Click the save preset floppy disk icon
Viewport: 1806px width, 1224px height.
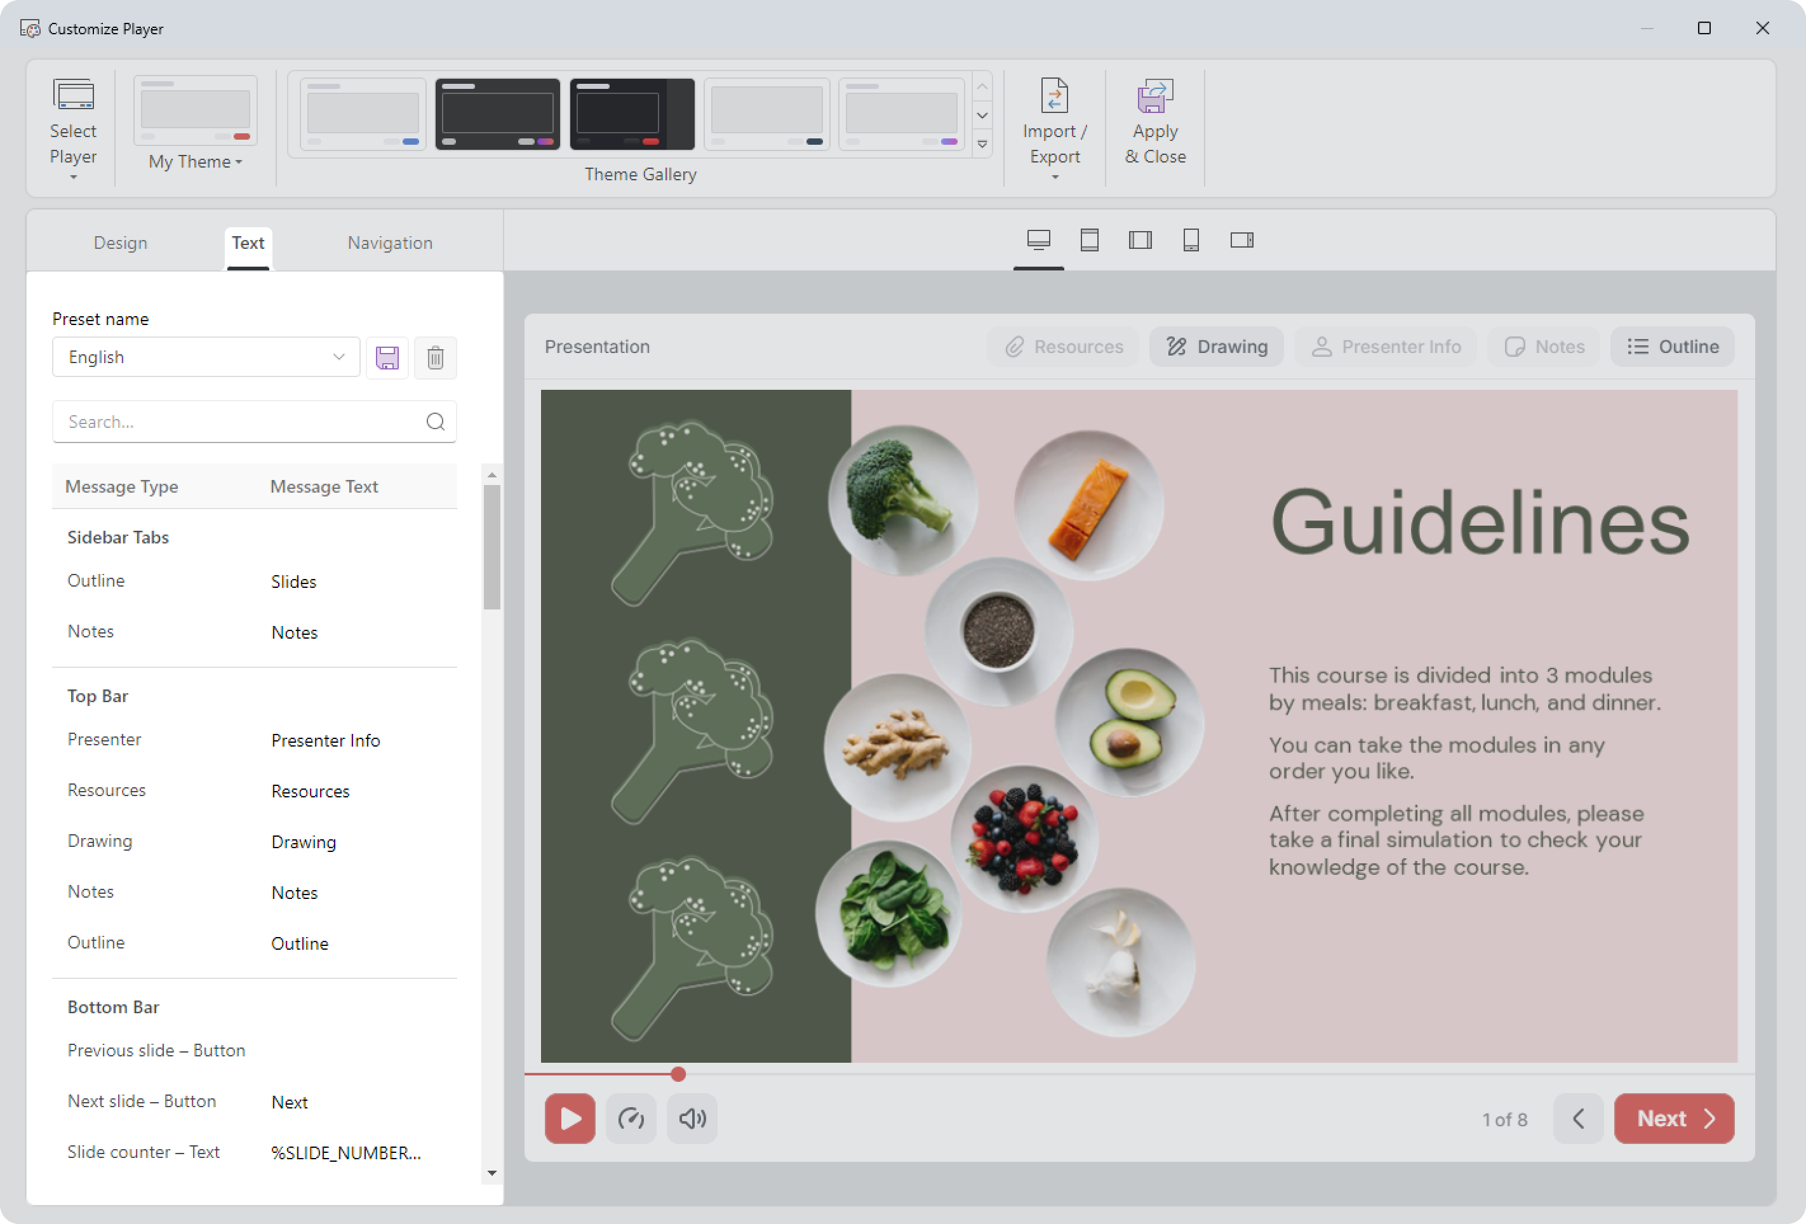(387, 357)
